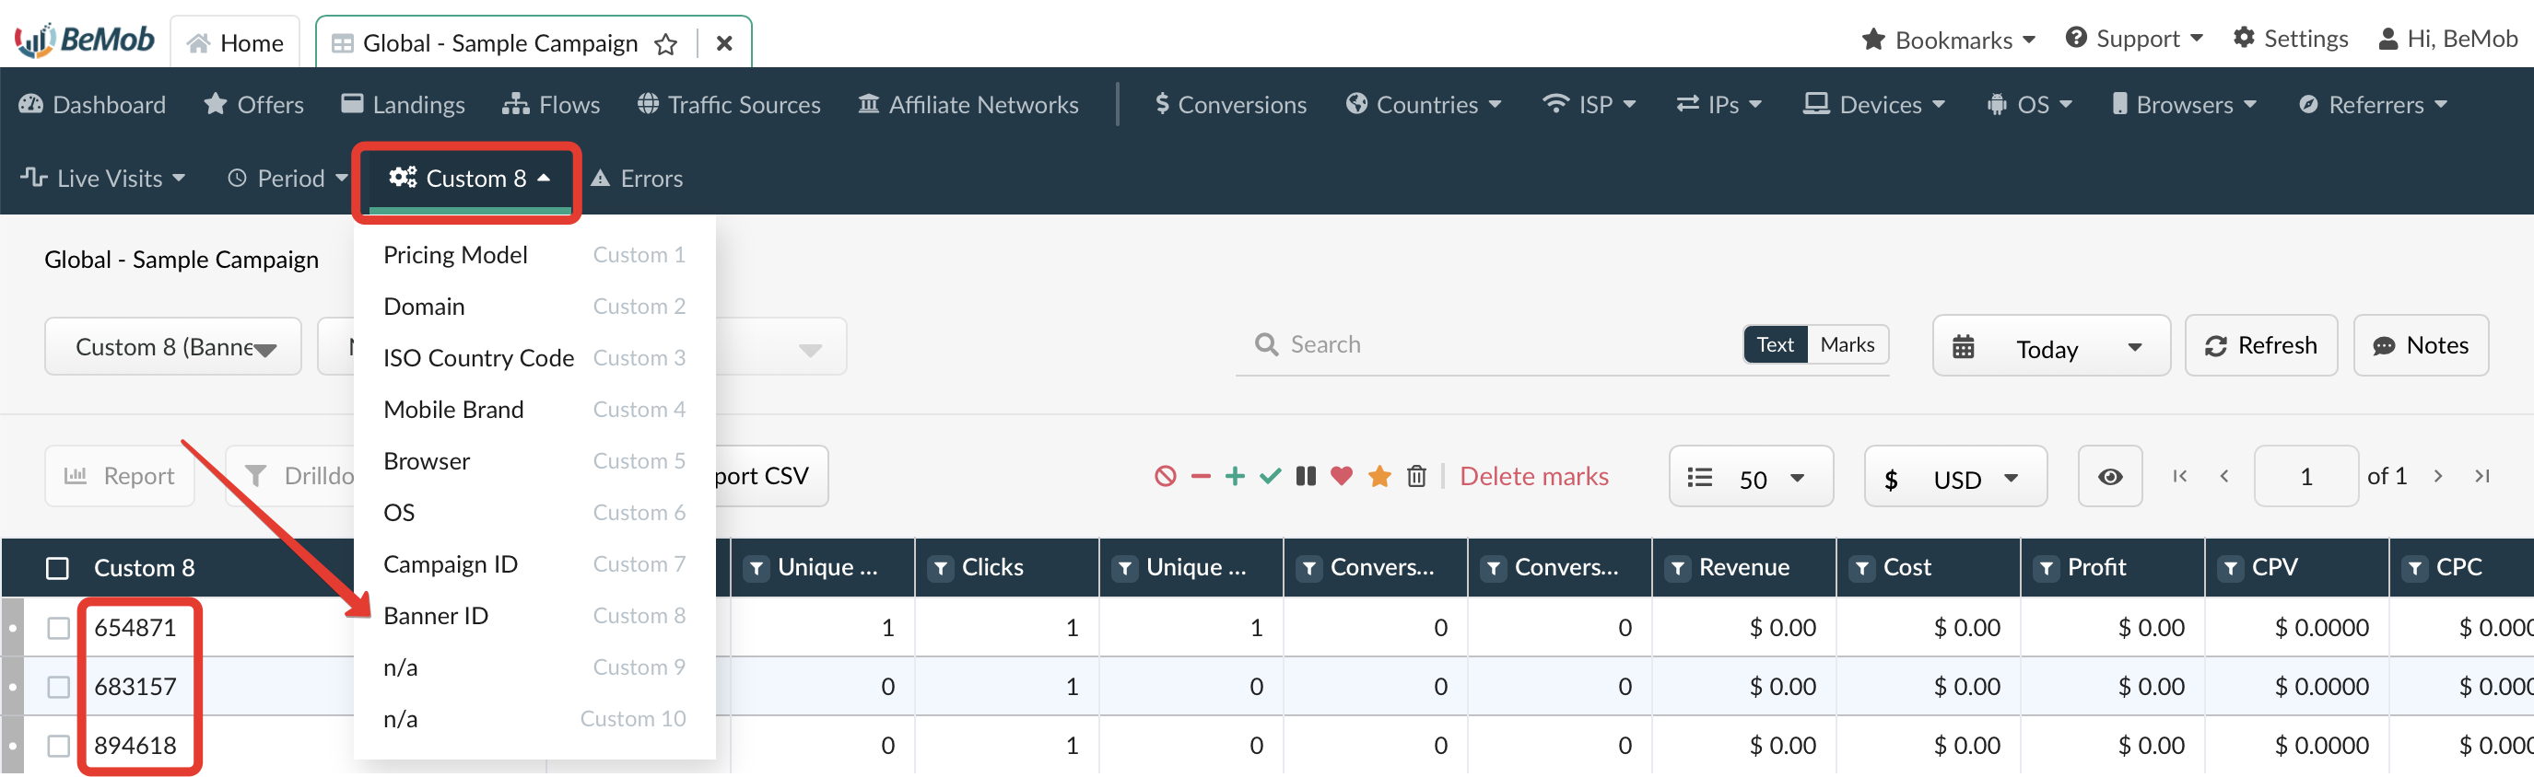Open the 50 rows per page dropdown

[x=1750, y=476]
